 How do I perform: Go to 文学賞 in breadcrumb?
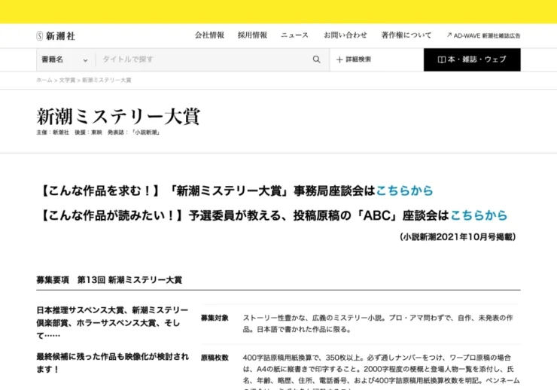click(67, 81)
